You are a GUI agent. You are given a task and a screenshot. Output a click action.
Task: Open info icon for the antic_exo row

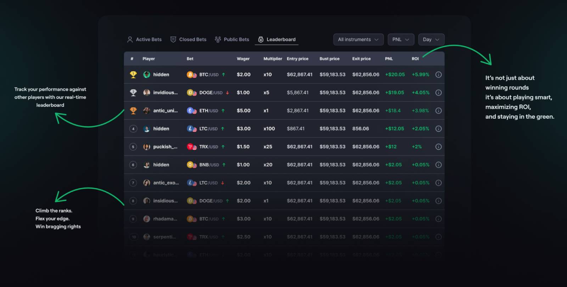point(438,183)
